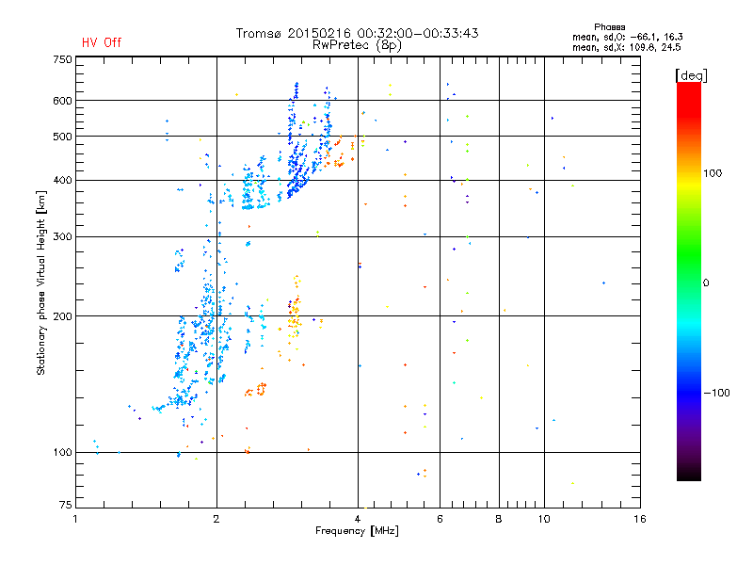Click the colorbar '100' tick label
The height and width of the screenshot is (565, 753).
pos(713,173)
